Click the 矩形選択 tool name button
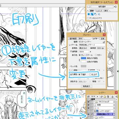Viewport: 119px width, 119px height. (x=102, y=7)
